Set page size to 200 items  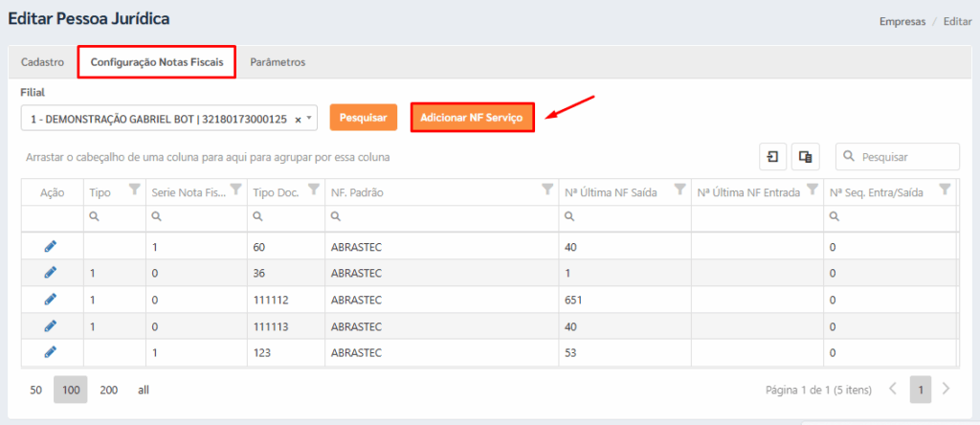pyautogui.click(x=108, y=390)
